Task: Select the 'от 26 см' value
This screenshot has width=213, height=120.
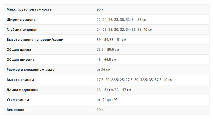Action: (x=103, y=70)
